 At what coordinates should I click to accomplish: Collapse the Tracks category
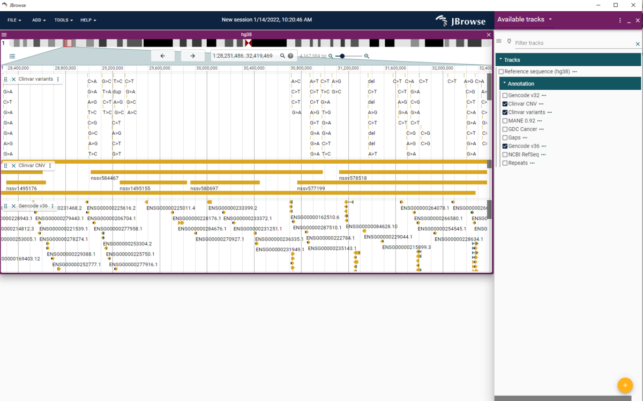[568, 60]
